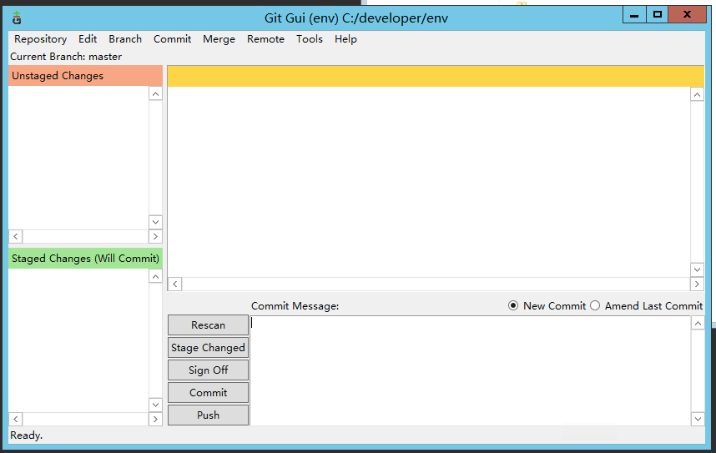Open the Remote menu
716x453 pixels.
click(265, 39)
